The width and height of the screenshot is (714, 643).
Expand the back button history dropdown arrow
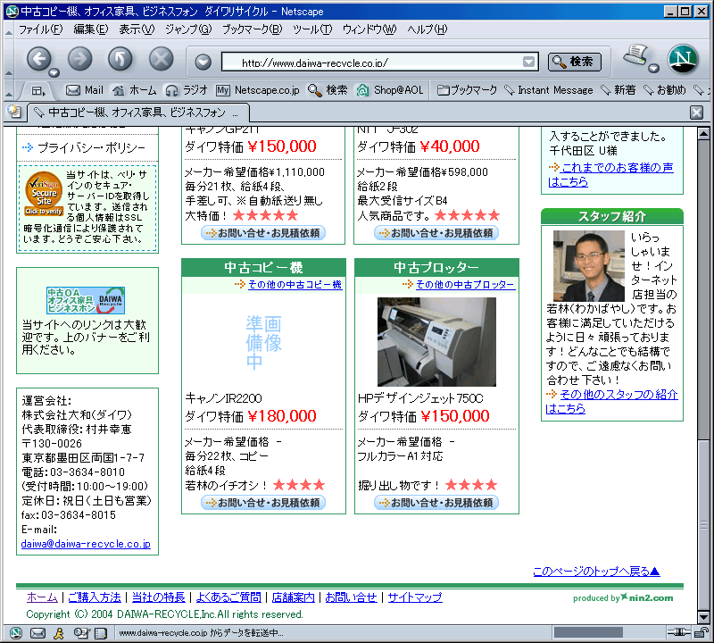54,72
